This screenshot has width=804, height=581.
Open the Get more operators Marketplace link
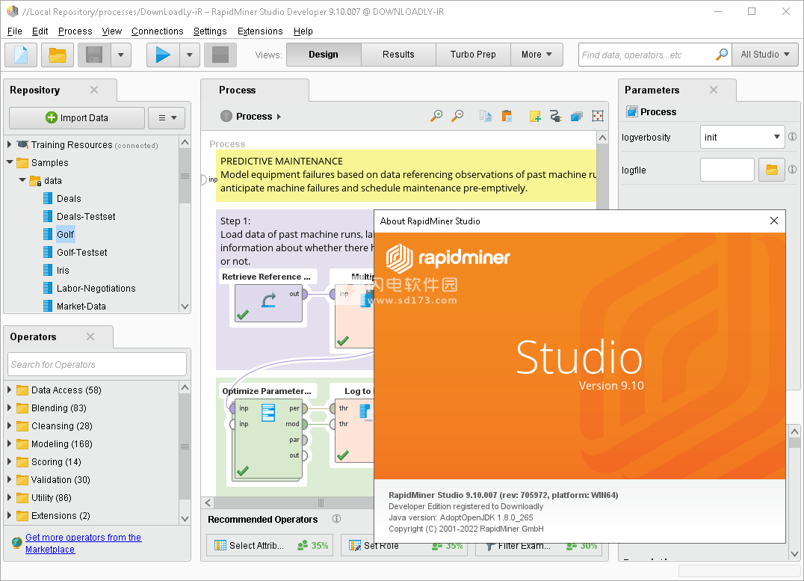coord(83,543)
